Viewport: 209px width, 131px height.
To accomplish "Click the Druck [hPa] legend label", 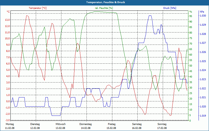I will pos(170,8).
